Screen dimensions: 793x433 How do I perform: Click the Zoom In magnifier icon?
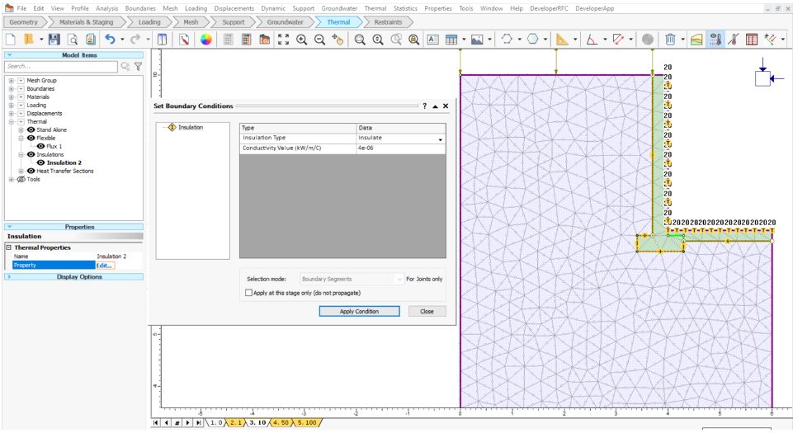[300, 40]
